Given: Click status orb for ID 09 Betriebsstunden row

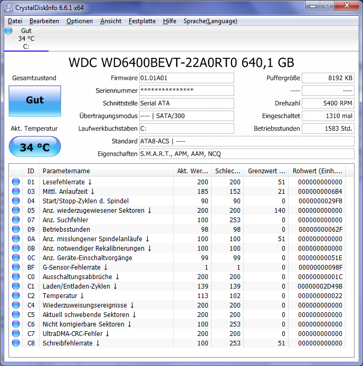Looking at the screenshot, I should (16, 229).
